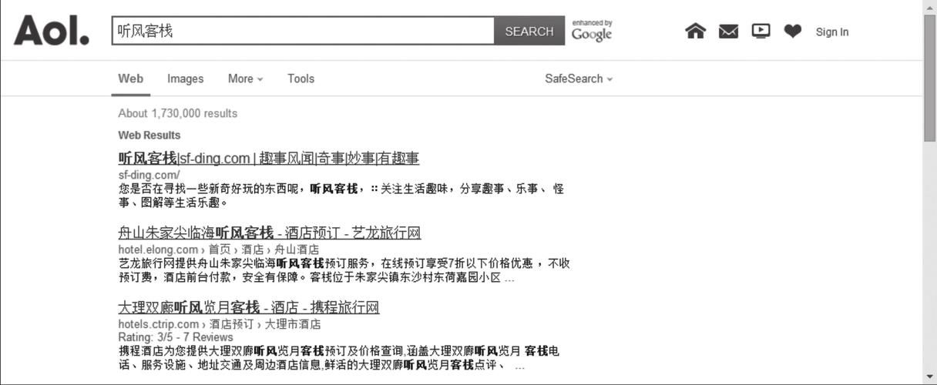Switch to the Images tab
The image size is (937, 385).
186,79
